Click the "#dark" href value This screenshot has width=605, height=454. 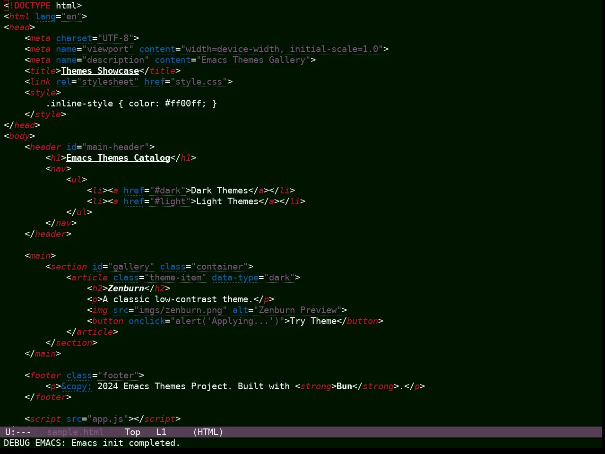(168, 191)
